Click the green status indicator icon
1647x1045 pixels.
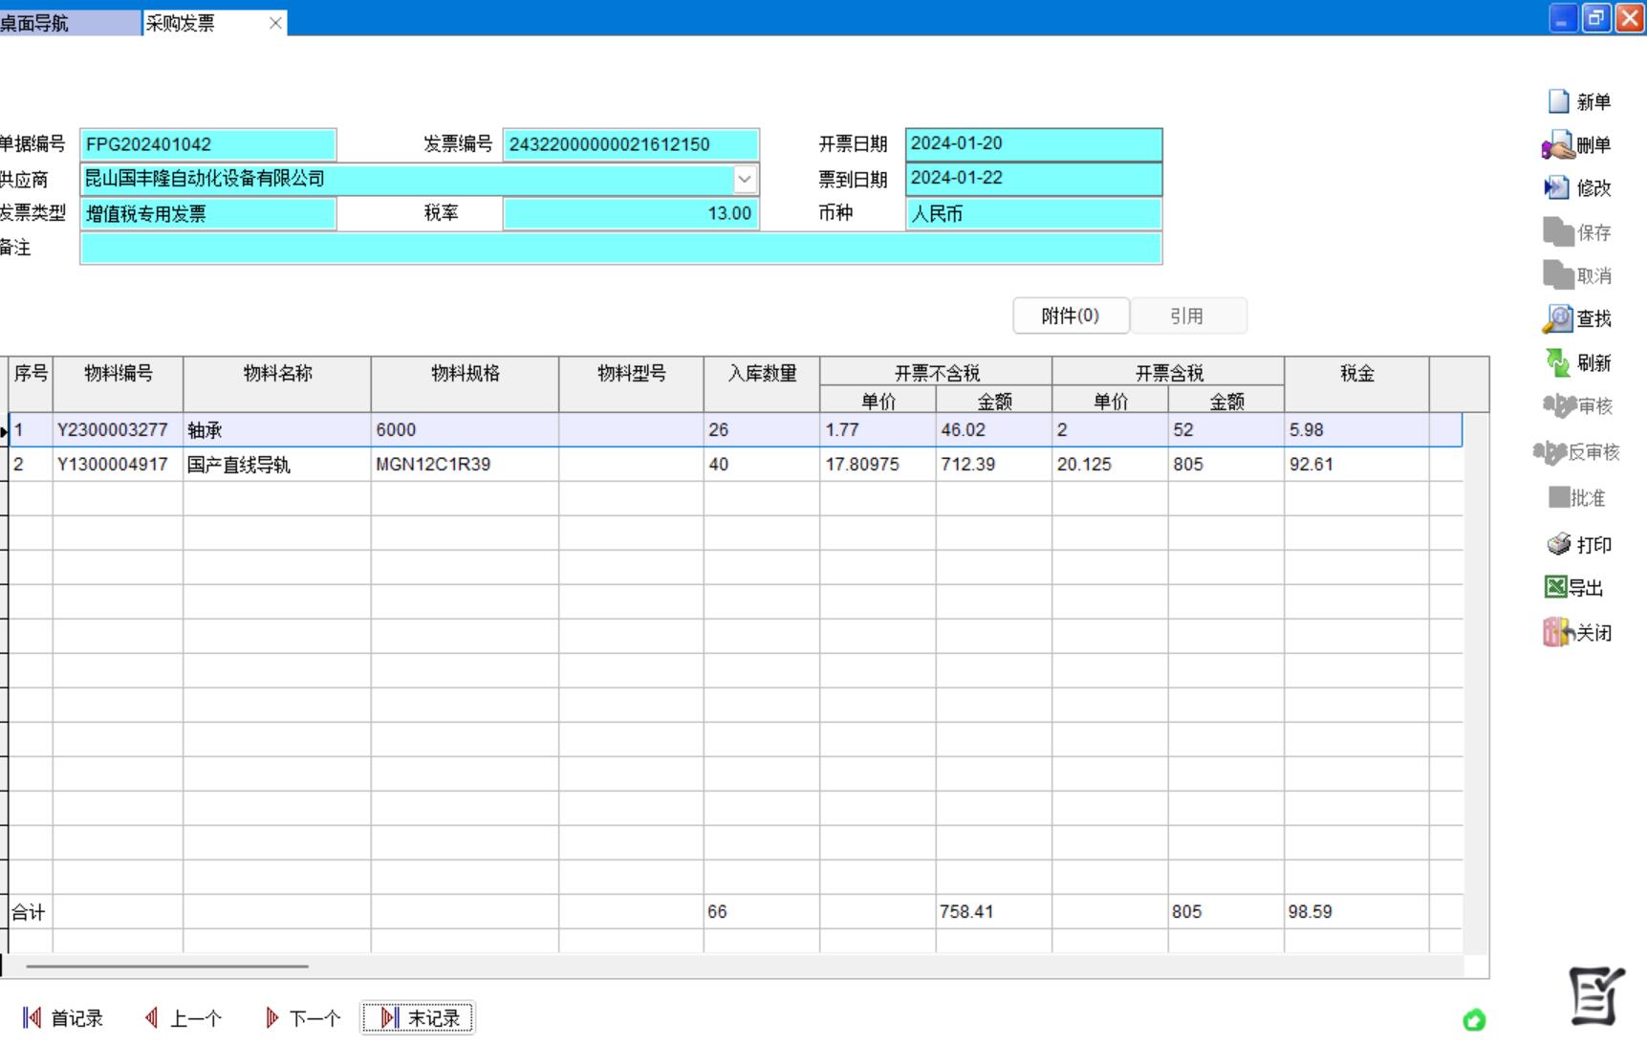pyautogui.click(x=1474, y=1020)
